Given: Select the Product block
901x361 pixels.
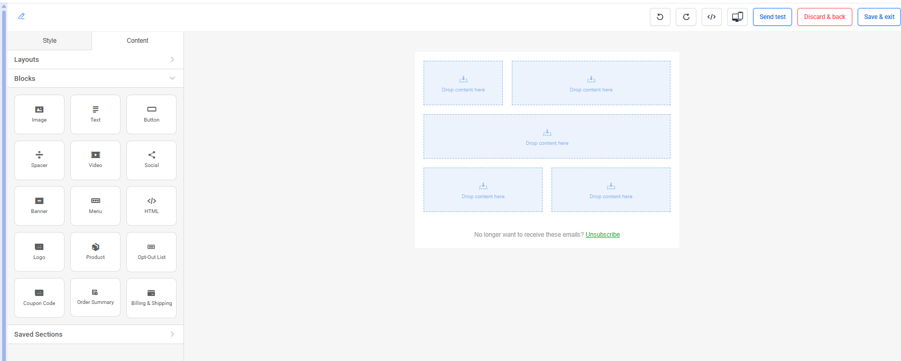Looking at the screenshot, I should click(x=95, y=252).
